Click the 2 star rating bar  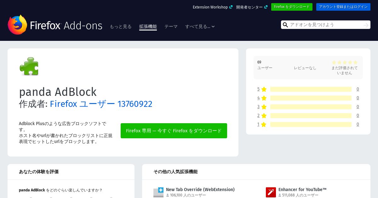[311, 116]
